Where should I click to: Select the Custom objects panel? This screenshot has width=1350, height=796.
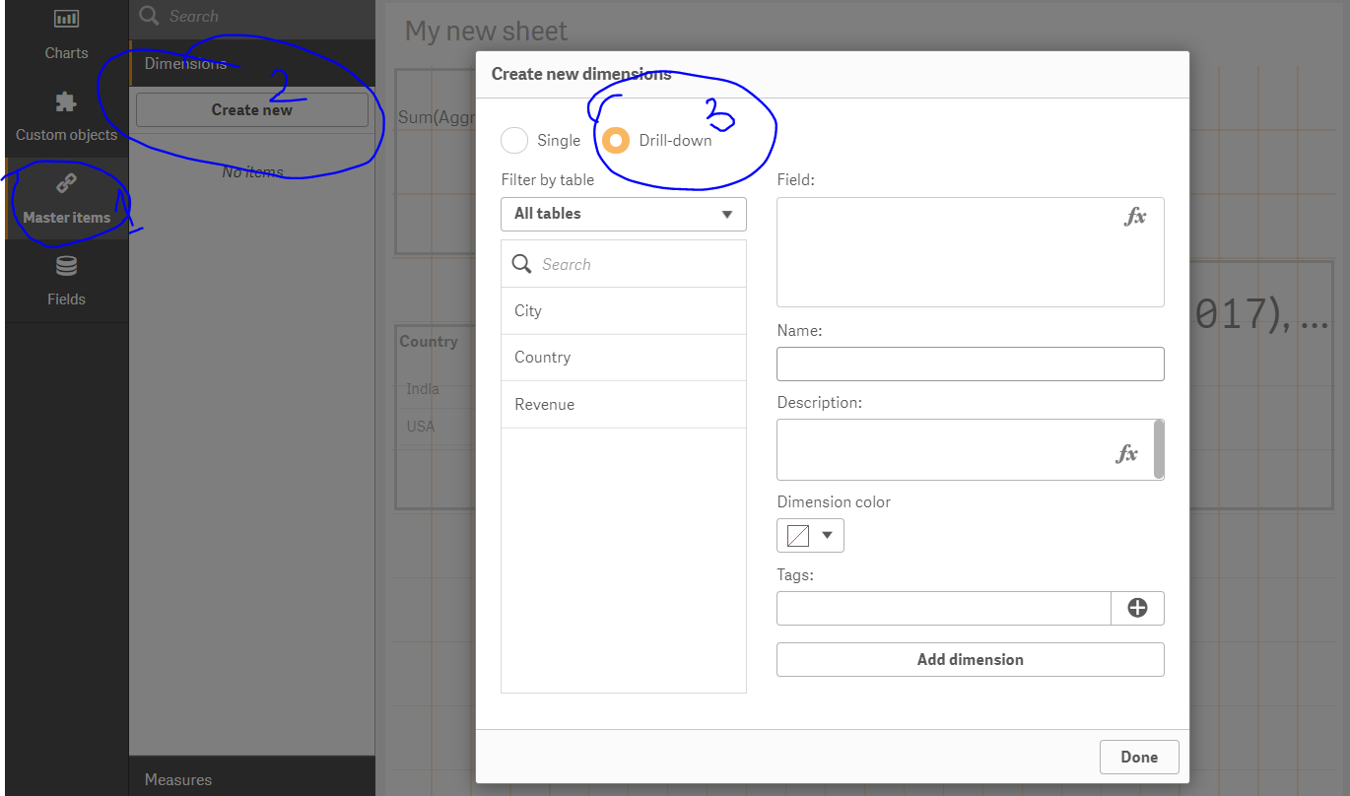(65, 115)
